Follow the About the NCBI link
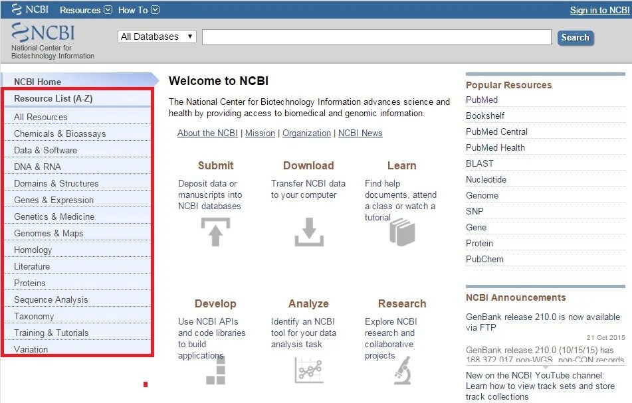Image resolution: width=632 pixels, height=403 pixels. tap(207, 133)
